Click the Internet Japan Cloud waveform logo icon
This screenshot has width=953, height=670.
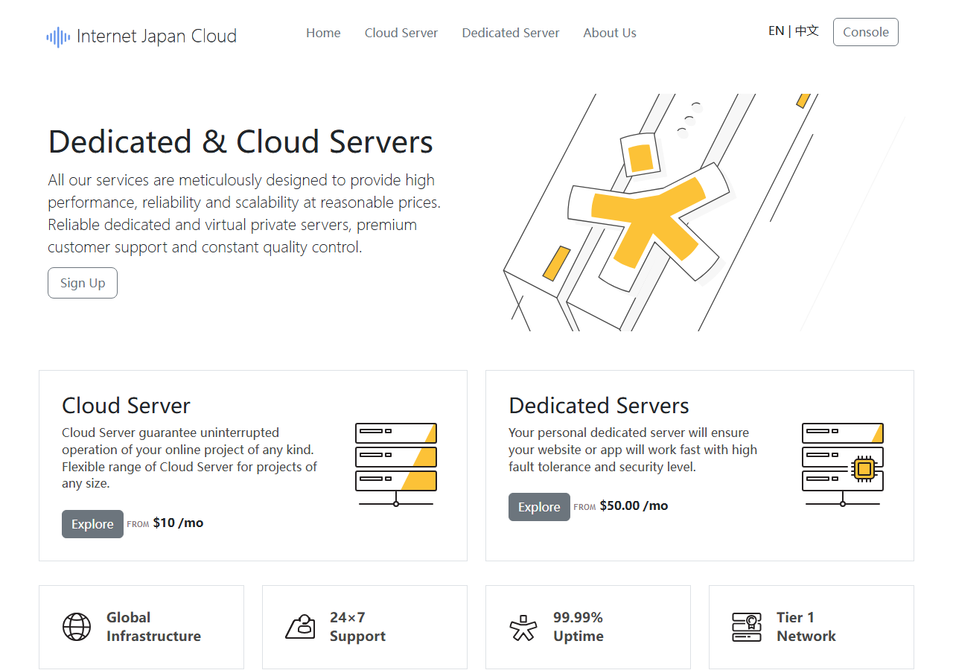coord(58,36)
